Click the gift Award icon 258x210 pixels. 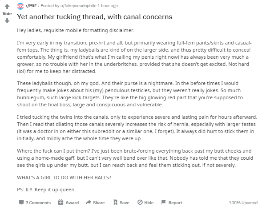pos(60,202)
